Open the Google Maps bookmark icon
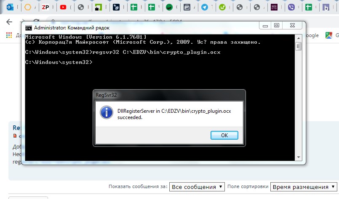This screenshot has height=199, width=339. click(x=329, y=36)
